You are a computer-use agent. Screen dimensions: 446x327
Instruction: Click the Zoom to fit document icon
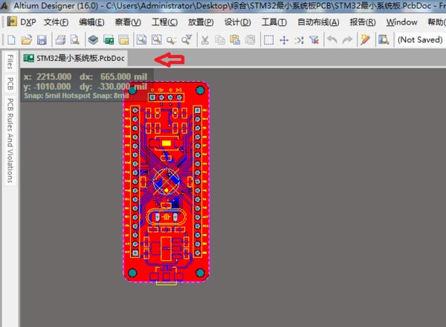(x=142, y=40)
